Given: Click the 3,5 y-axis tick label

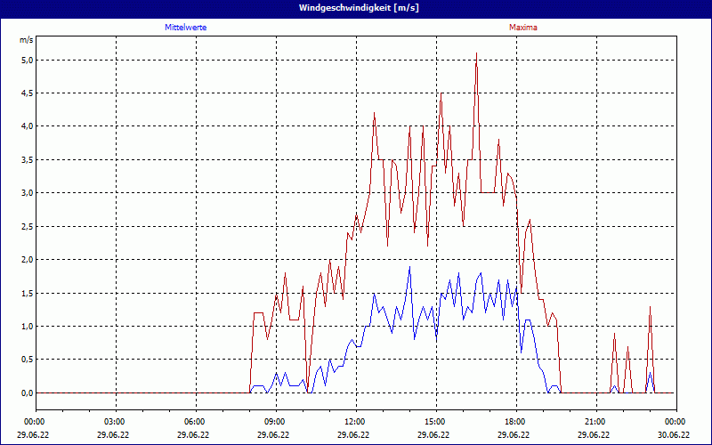Looking at the screenshot, I should 27,159.
